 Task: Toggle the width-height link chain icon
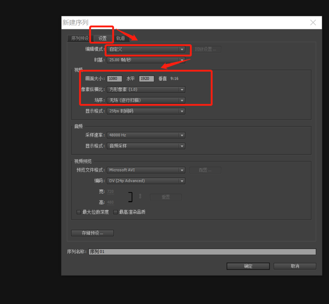point(140,196)
